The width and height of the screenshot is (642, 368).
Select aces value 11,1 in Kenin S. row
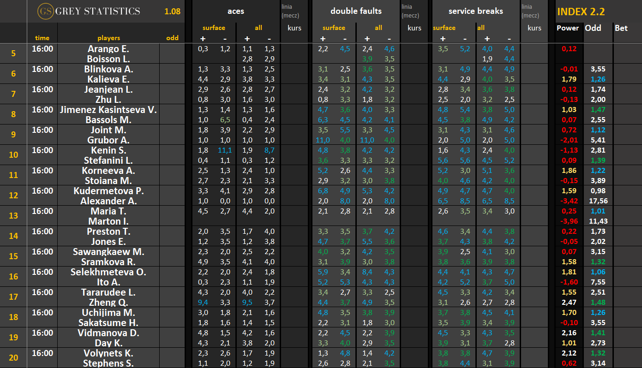tap(225, 150)
